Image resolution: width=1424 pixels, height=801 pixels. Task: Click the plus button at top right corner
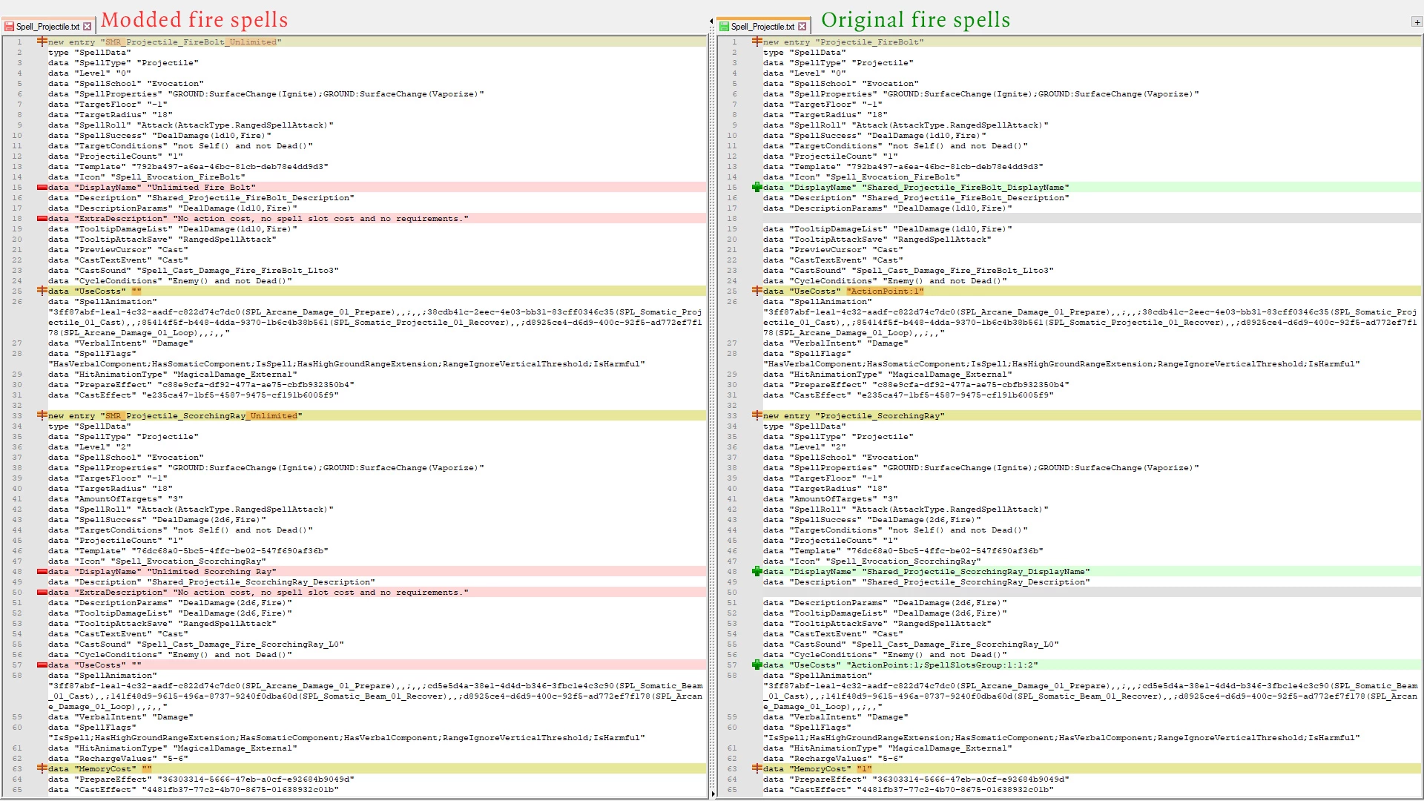[x=1417, y=22]
